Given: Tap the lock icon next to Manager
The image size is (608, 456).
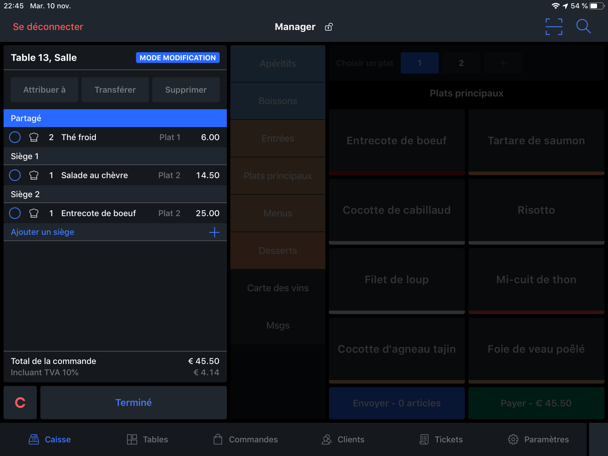Looking at the screenshot, I should click(329, 27).
